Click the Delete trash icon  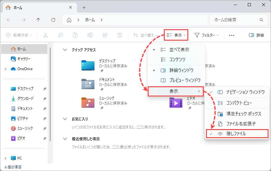(120, 35)
